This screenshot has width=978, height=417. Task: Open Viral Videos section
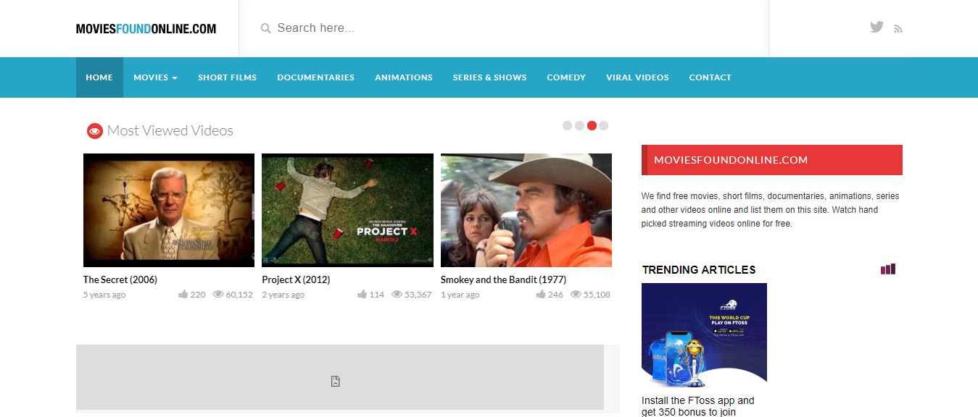click(x=637, y=77)
